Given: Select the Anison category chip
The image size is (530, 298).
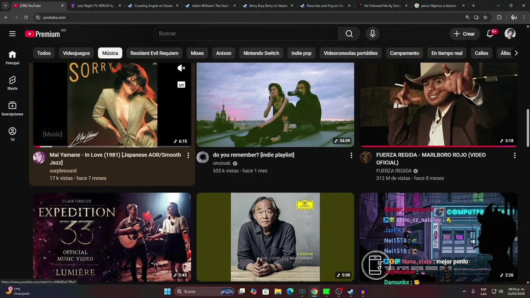Looking at the screenshot, I should coord(224,53).
